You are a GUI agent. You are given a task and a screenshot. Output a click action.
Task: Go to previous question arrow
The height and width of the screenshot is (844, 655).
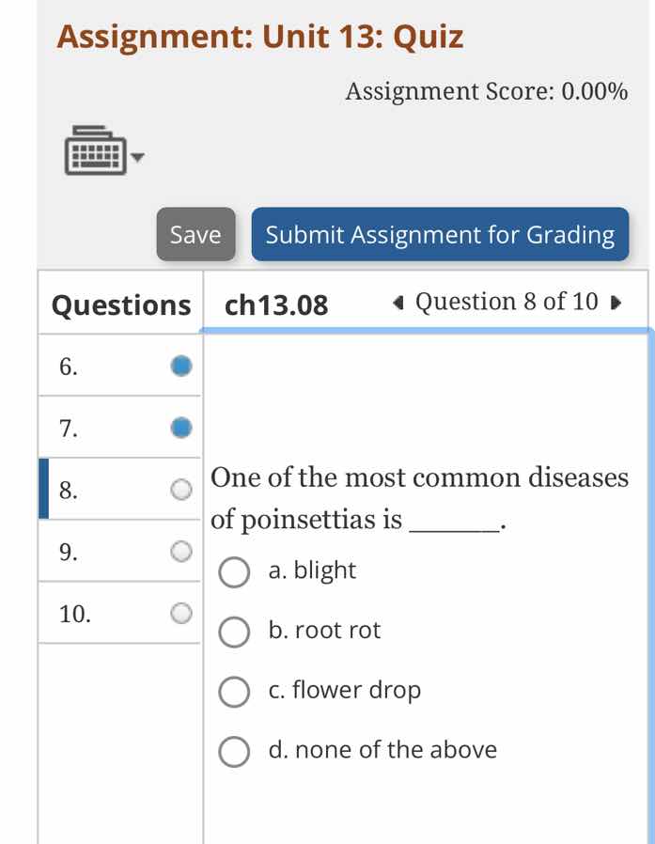pos(399,303)
